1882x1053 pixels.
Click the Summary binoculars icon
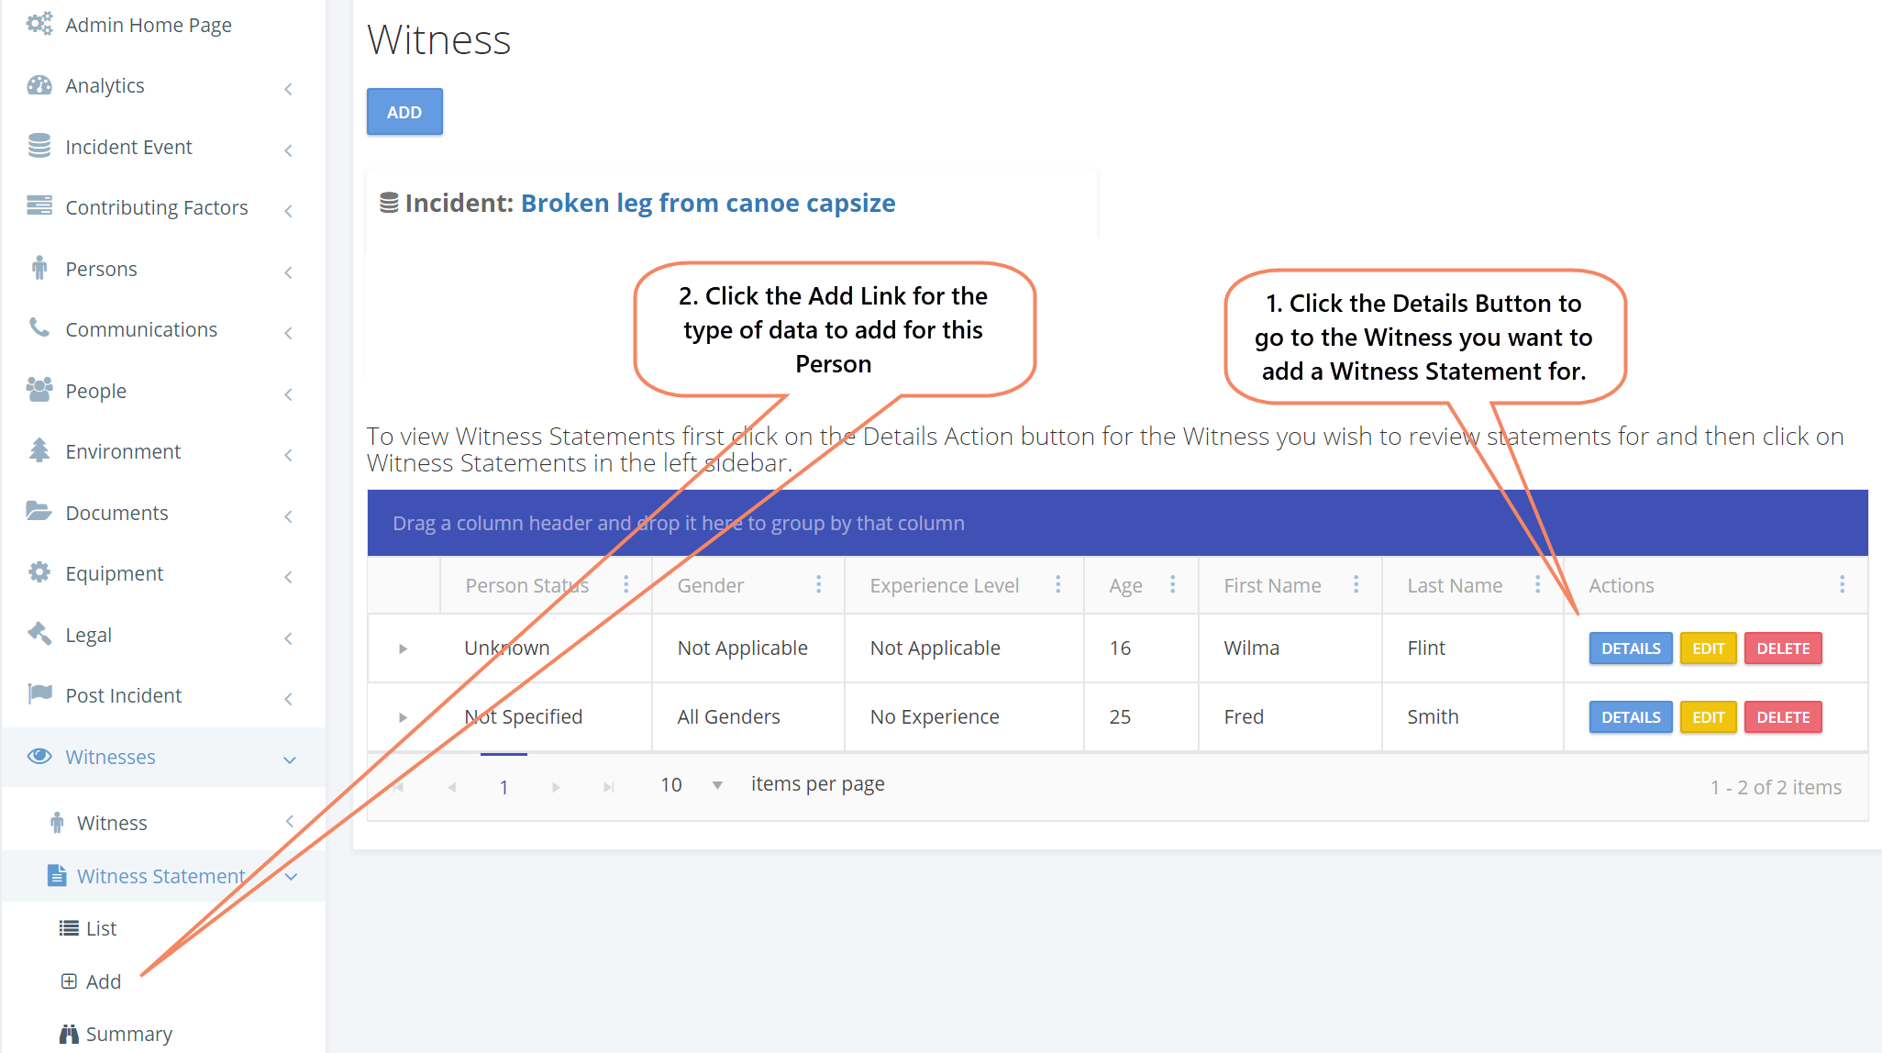69,1034
